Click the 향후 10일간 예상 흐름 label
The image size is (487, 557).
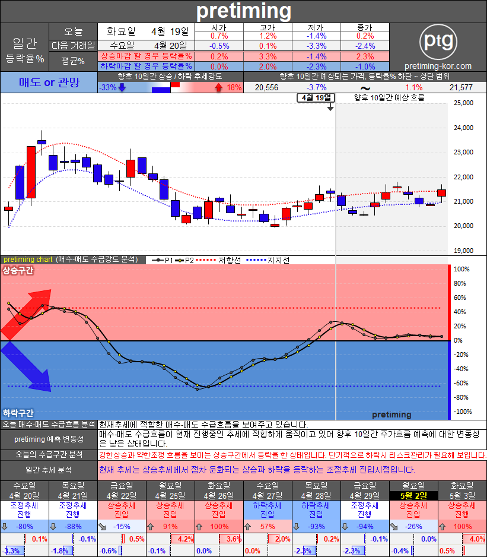[x=389, y=98]
